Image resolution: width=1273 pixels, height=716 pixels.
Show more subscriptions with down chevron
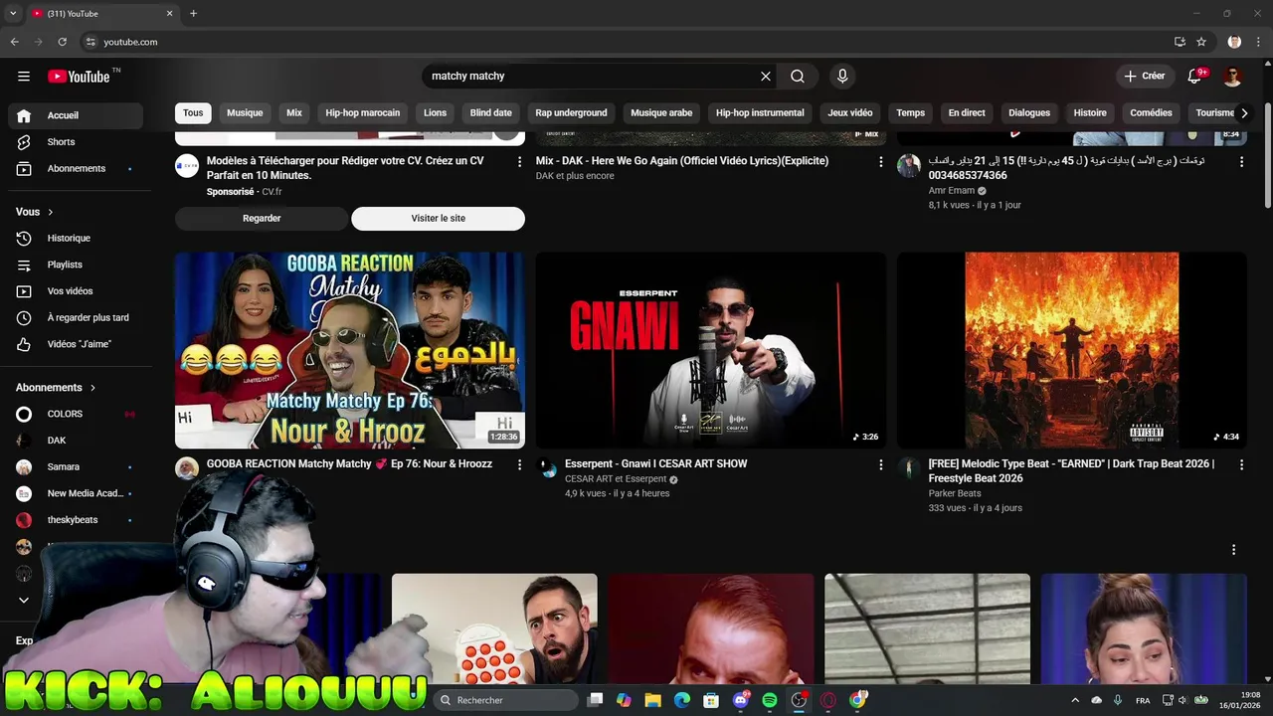(x=24, y=600)
